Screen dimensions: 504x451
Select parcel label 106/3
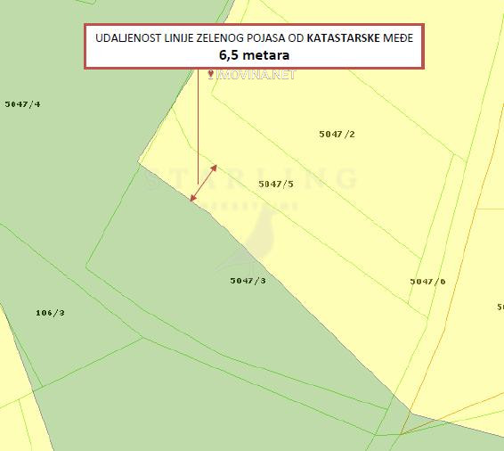(50, 313)
